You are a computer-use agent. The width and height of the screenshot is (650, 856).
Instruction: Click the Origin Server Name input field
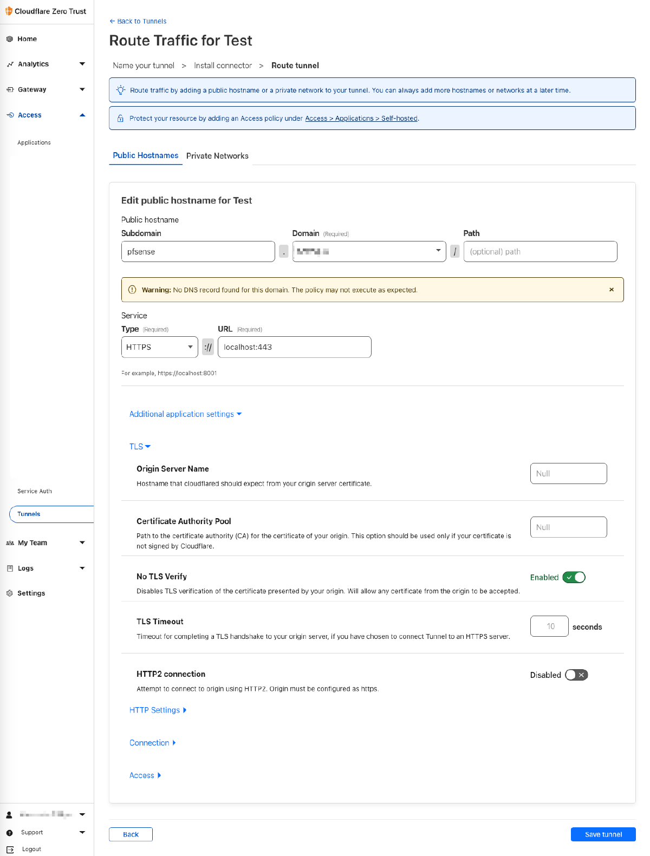tap(568, 474)
